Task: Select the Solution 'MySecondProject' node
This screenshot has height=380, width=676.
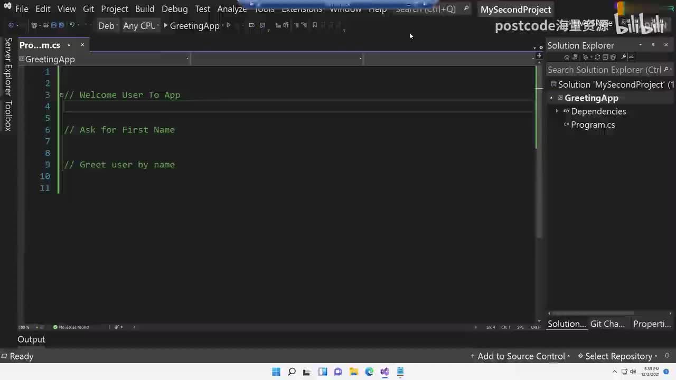Action: pyautogui.click(x=612, y=84)
